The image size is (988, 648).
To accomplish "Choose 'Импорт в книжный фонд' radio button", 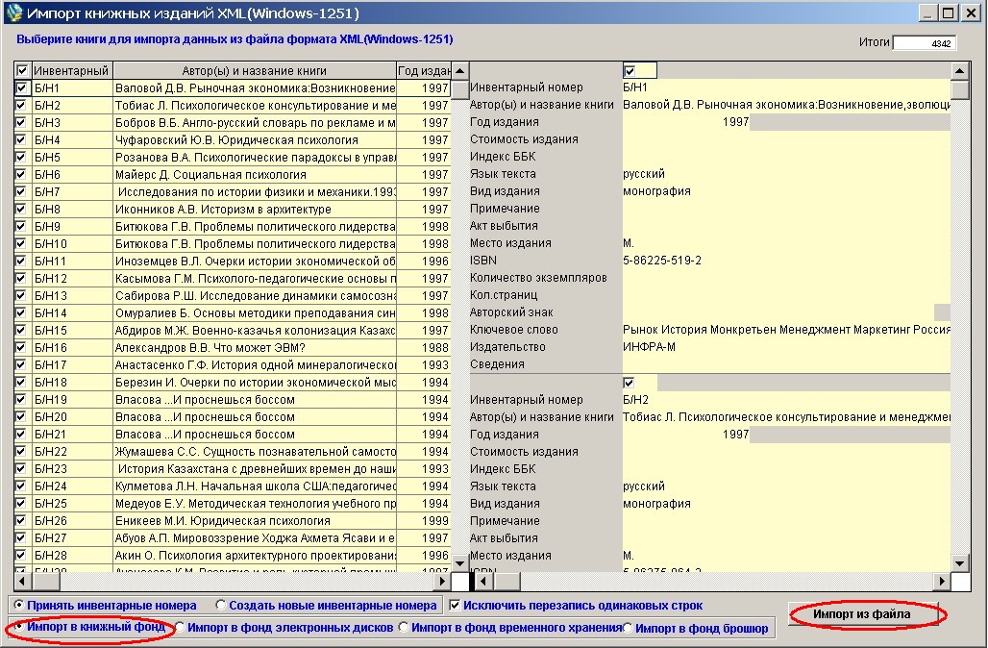I will coord(18,628).
